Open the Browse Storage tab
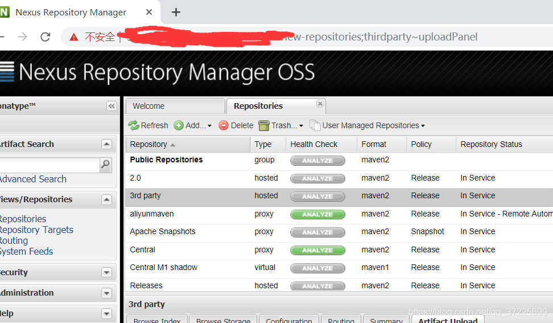The height and width of the screenshot is (323, 553). 223,319
